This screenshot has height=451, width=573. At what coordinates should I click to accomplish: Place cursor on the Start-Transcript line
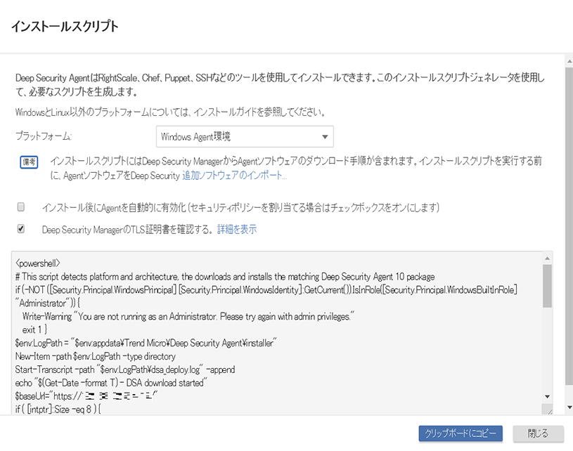click(x=125, y=370)
